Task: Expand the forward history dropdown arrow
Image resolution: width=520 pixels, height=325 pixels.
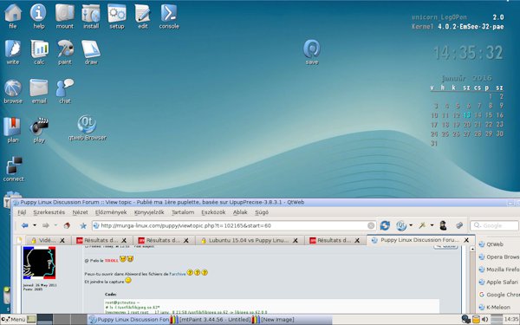Action: click(55, 225)
